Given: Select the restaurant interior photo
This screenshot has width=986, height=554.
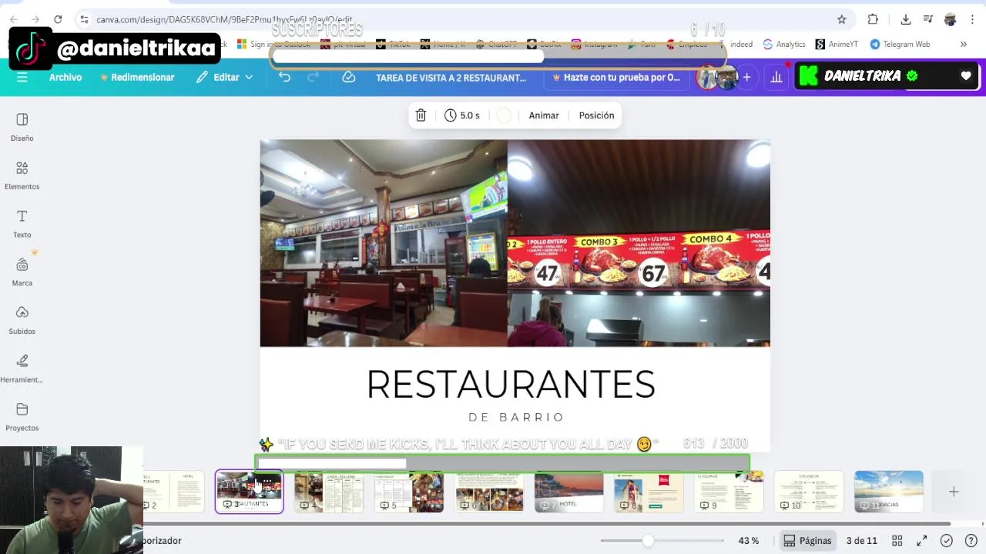Looking at the screenshot, I should point(384,243).
